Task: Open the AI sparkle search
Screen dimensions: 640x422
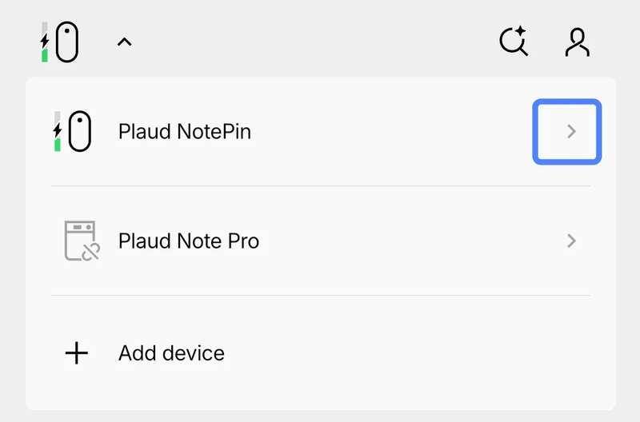Action: (x=513, y=42)
